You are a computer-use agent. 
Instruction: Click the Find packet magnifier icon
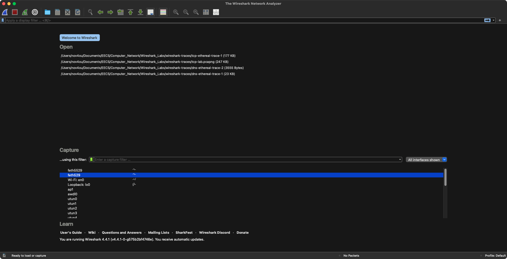point(90,12)
